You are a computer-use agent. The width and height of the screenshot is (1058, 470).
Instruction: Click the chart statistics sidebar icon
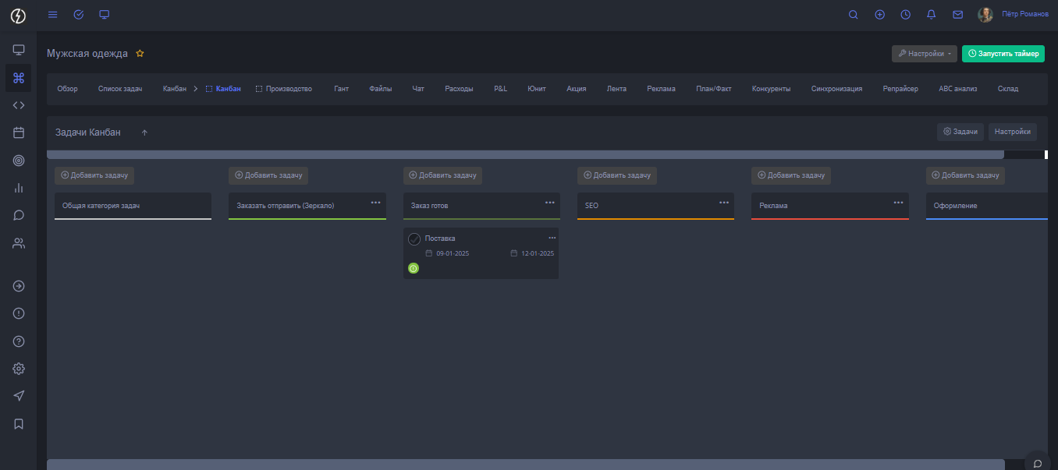coord(19,188)
